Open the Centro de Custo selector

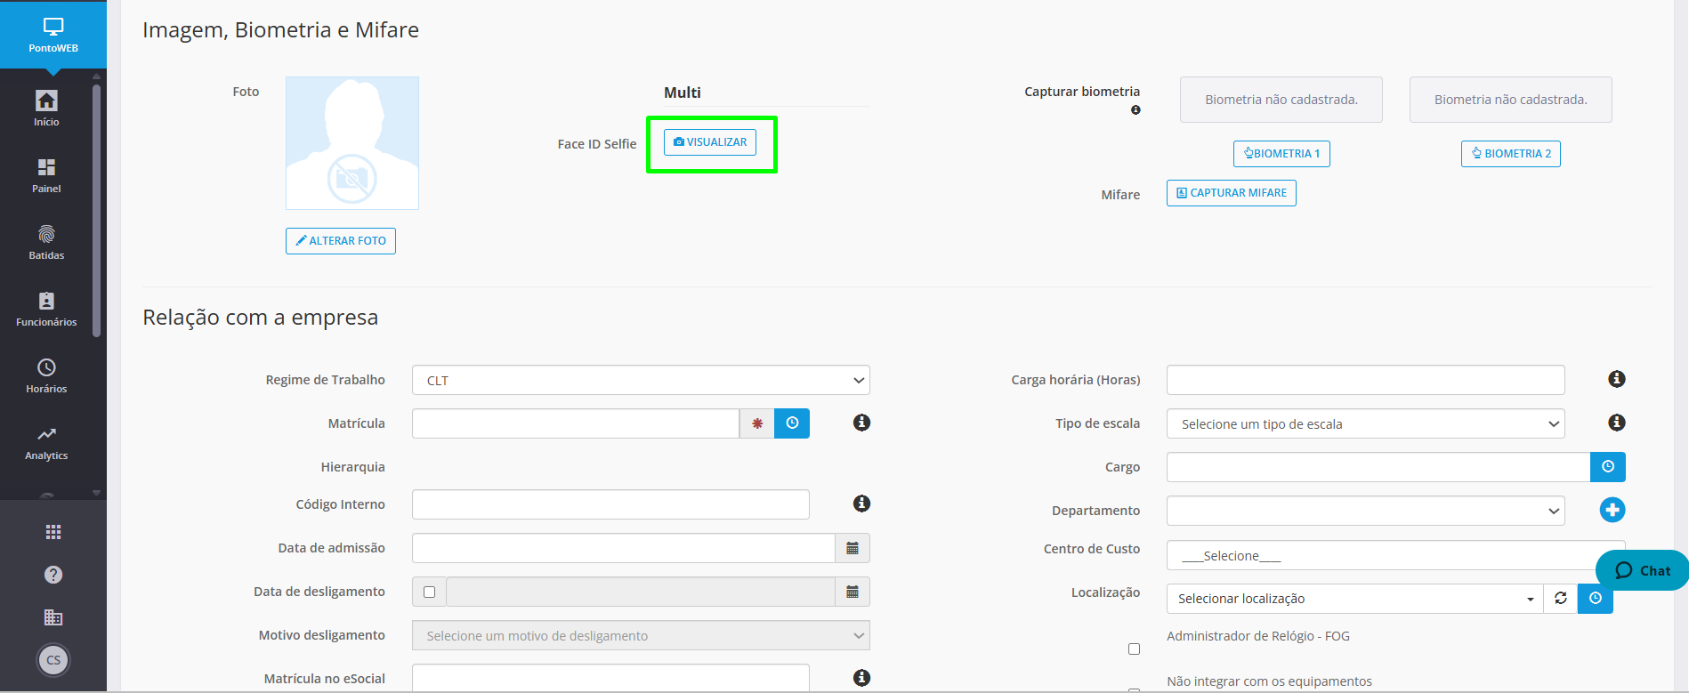(1395, 555)
